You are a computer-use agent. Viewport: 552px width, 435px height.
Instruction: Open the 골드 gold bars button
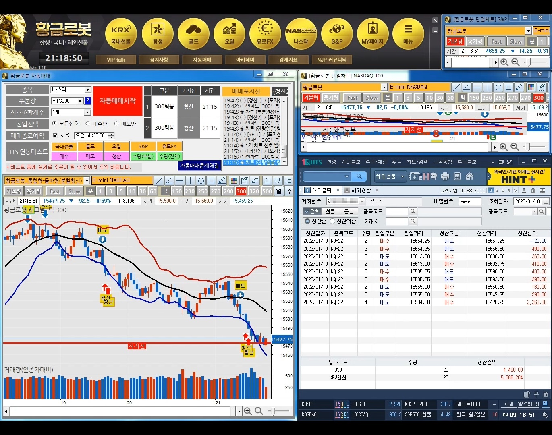tap(193, 34)
